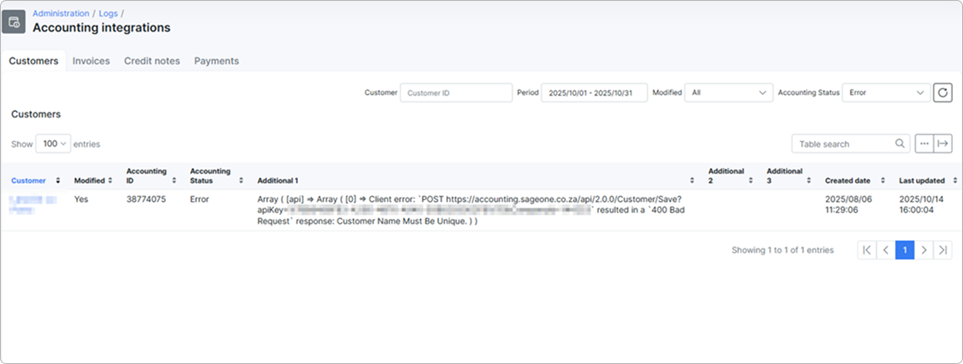Select the Payments tab

(x=216, y=61)
